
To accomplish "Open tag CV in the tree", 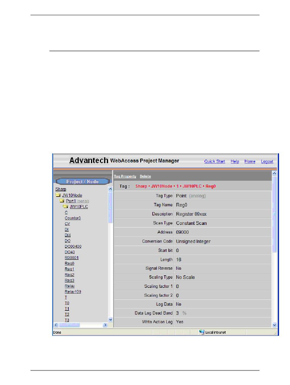I will click(67, 224).
